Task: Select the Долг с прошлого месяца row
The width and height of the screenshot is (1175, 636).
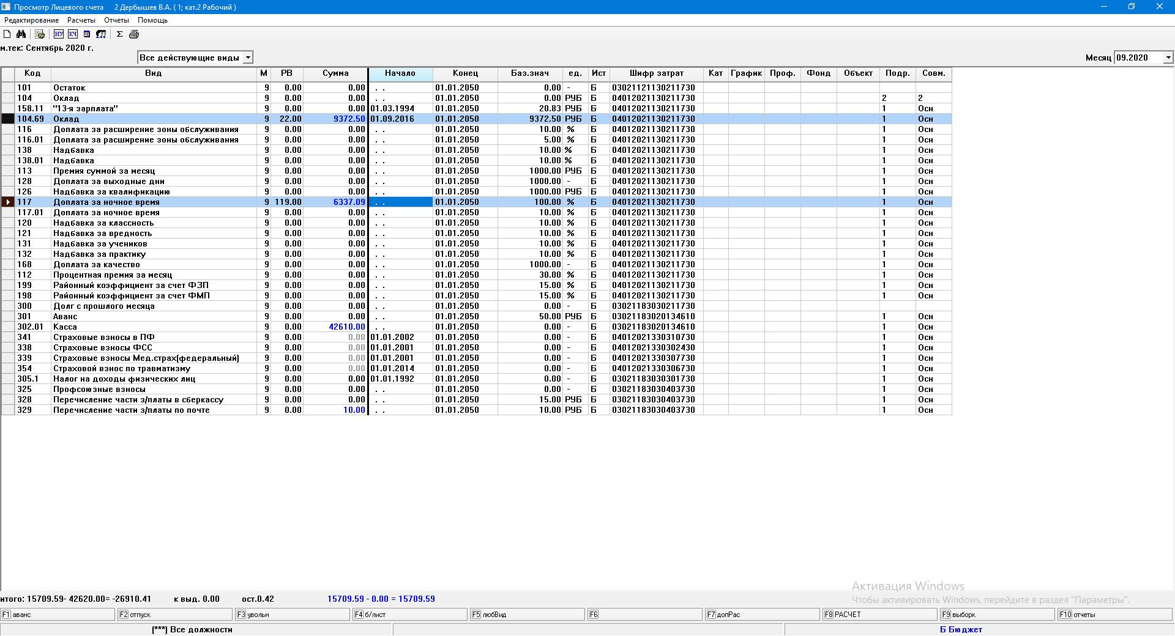Action: 476,306
